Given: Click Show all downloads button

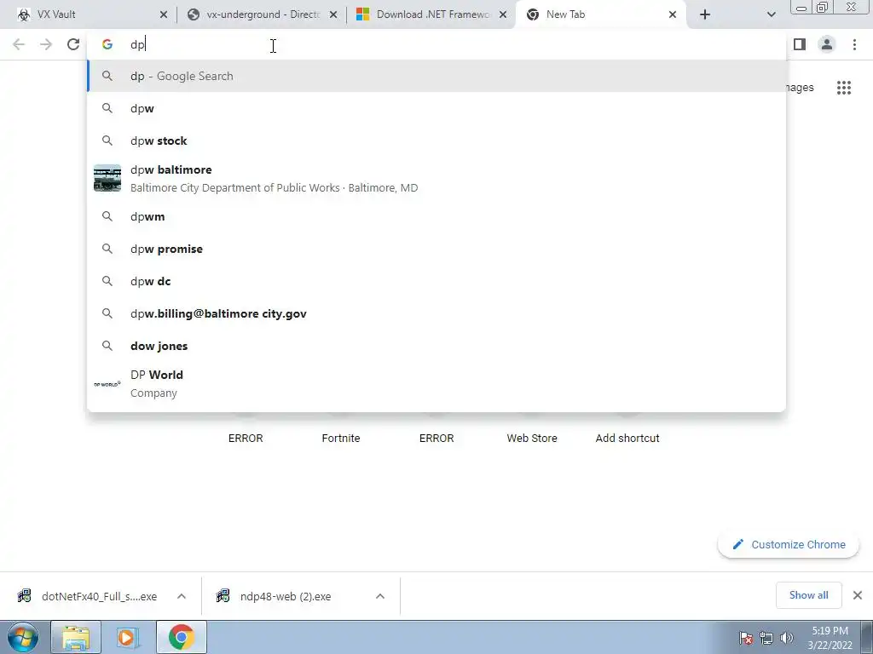Looking at the screenshot, I should click(808, 595).
